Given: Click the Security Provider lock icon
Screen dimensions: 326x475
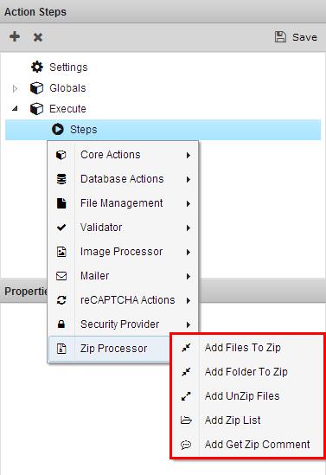Looking at the screenshot, I should tap(61, 324).
